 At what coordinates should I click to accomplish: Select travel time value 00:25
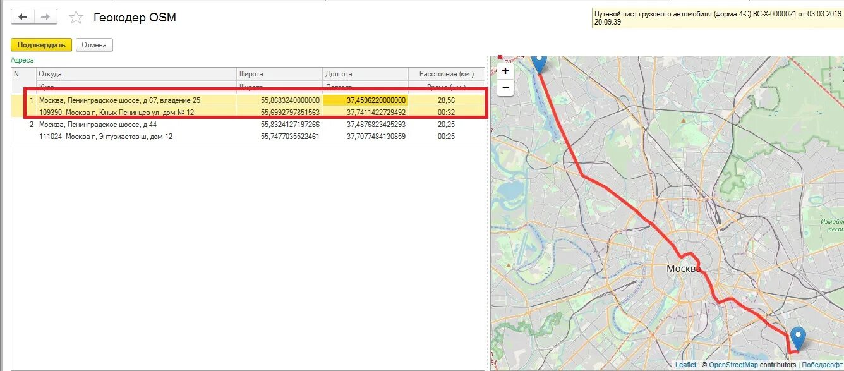pos(446,136)
